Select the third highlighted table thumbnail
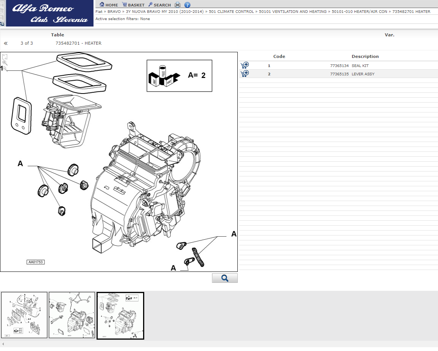438x351 pixels. tap(120, 316)
